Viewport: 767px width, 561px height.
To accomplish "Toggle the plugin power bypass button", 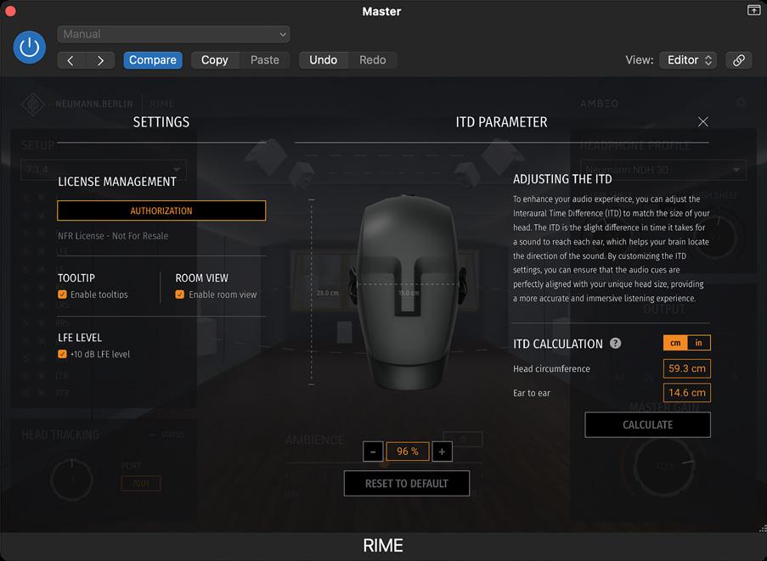I will (30, 48).
